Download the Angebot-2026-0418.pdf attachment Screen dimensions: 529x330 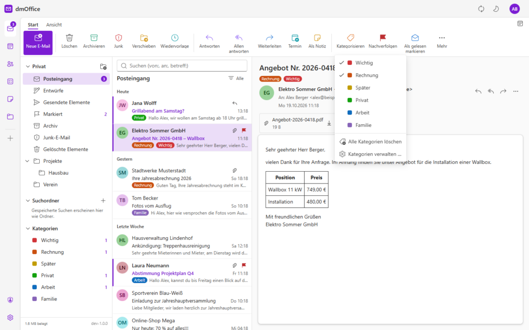[329, 123]
